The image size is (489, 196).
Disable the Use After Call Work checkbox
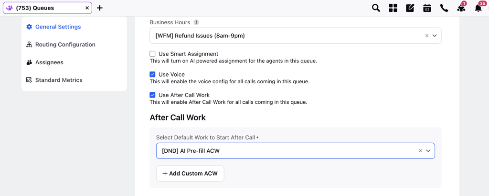coord(152,95)
